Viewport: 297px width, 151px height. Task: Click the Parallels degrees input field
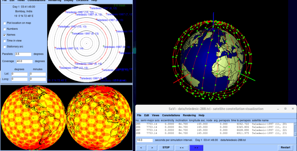23,54
